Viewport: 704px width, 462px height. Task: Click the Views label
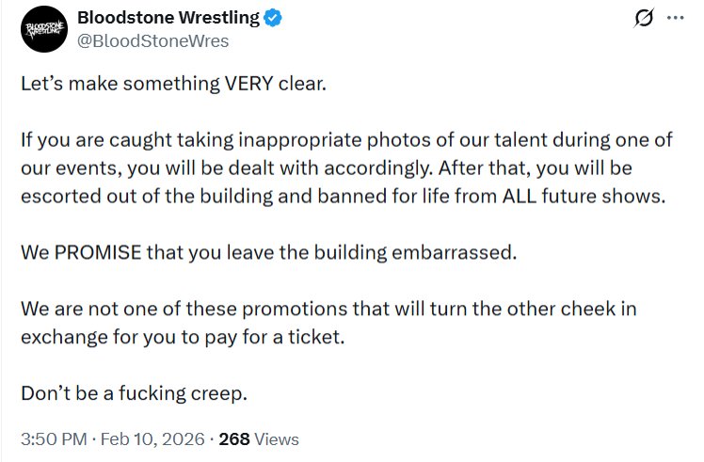click(x=277, y=439)
